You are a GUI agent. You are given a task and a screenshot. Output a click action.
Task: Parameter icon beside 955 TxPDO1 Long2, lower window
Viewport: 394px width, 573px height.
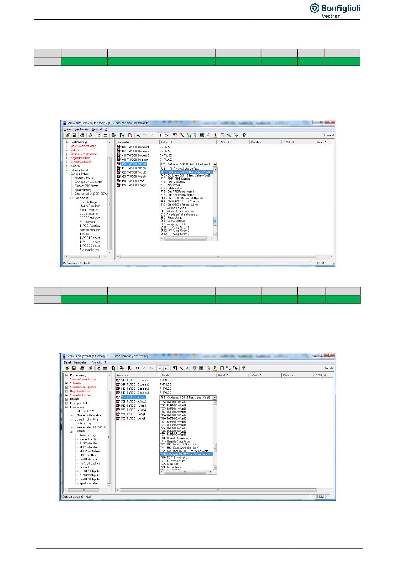click(118, 418)
